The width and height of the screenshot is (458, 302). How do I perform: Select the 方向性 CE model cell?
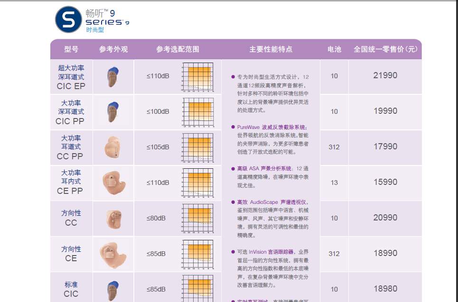[x=71, y=254]
